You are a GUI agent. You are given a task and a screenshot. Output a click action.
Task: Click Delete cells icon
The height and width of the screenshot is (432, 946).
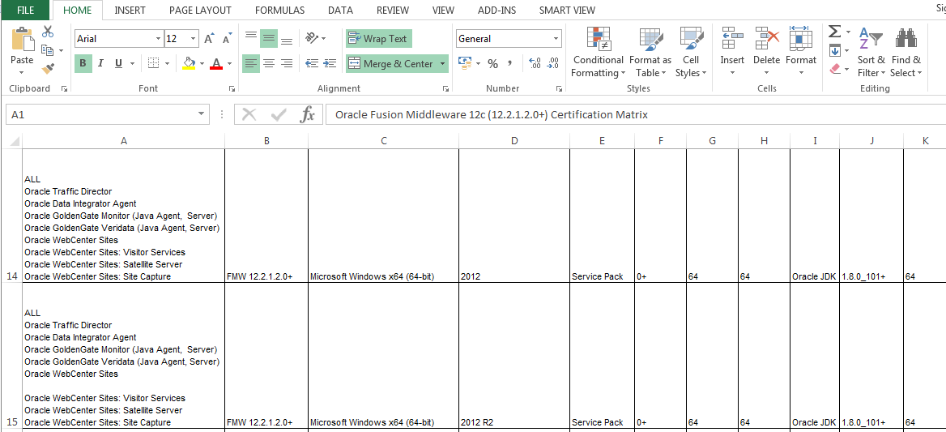[767, 39]
